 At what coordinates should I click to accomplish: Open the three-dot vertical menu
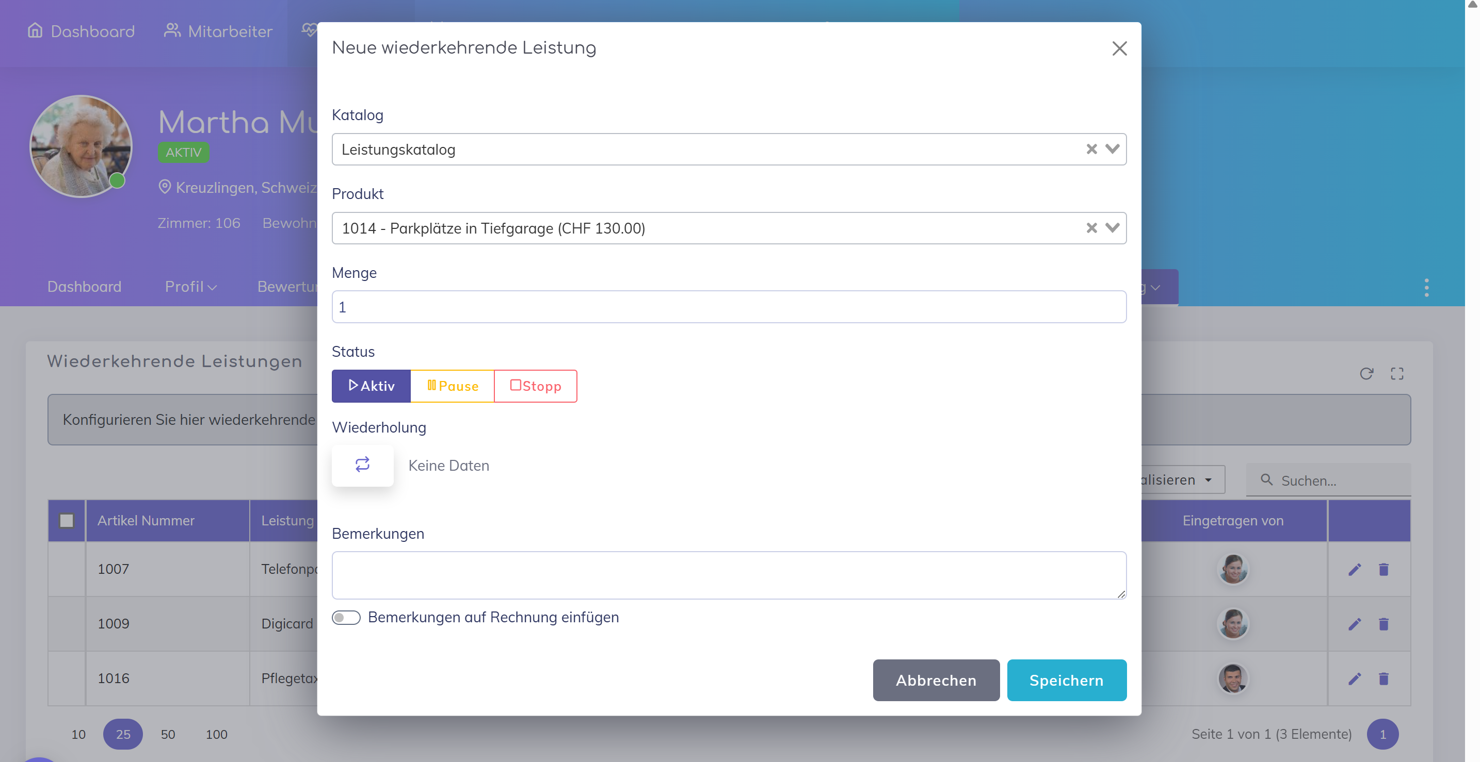pyautogui.click(x=1426, y=288)
